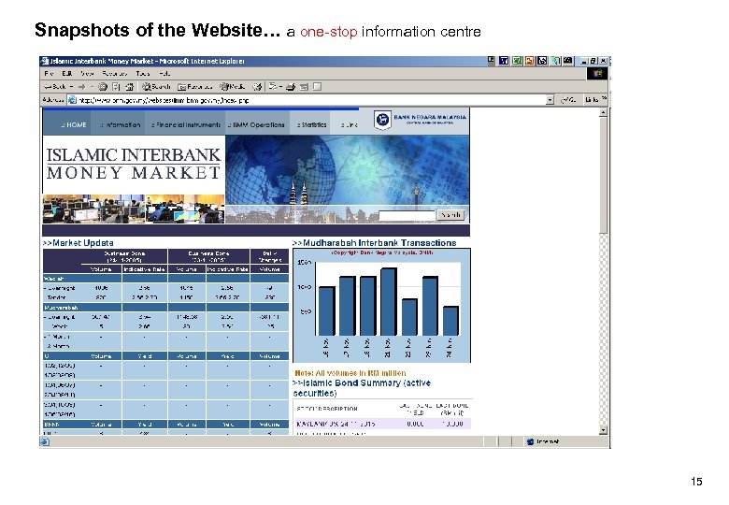Open the Financial Instruments tab
Screen dimensions: 729x505
click(x=185, y=124)
